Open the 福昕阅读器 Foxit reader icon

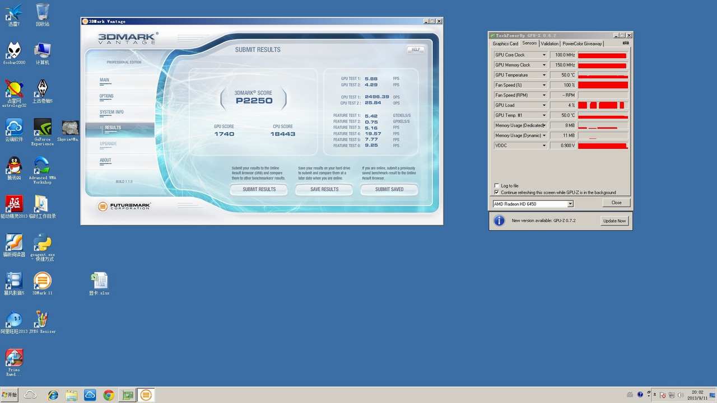click(x=14, y=245)
